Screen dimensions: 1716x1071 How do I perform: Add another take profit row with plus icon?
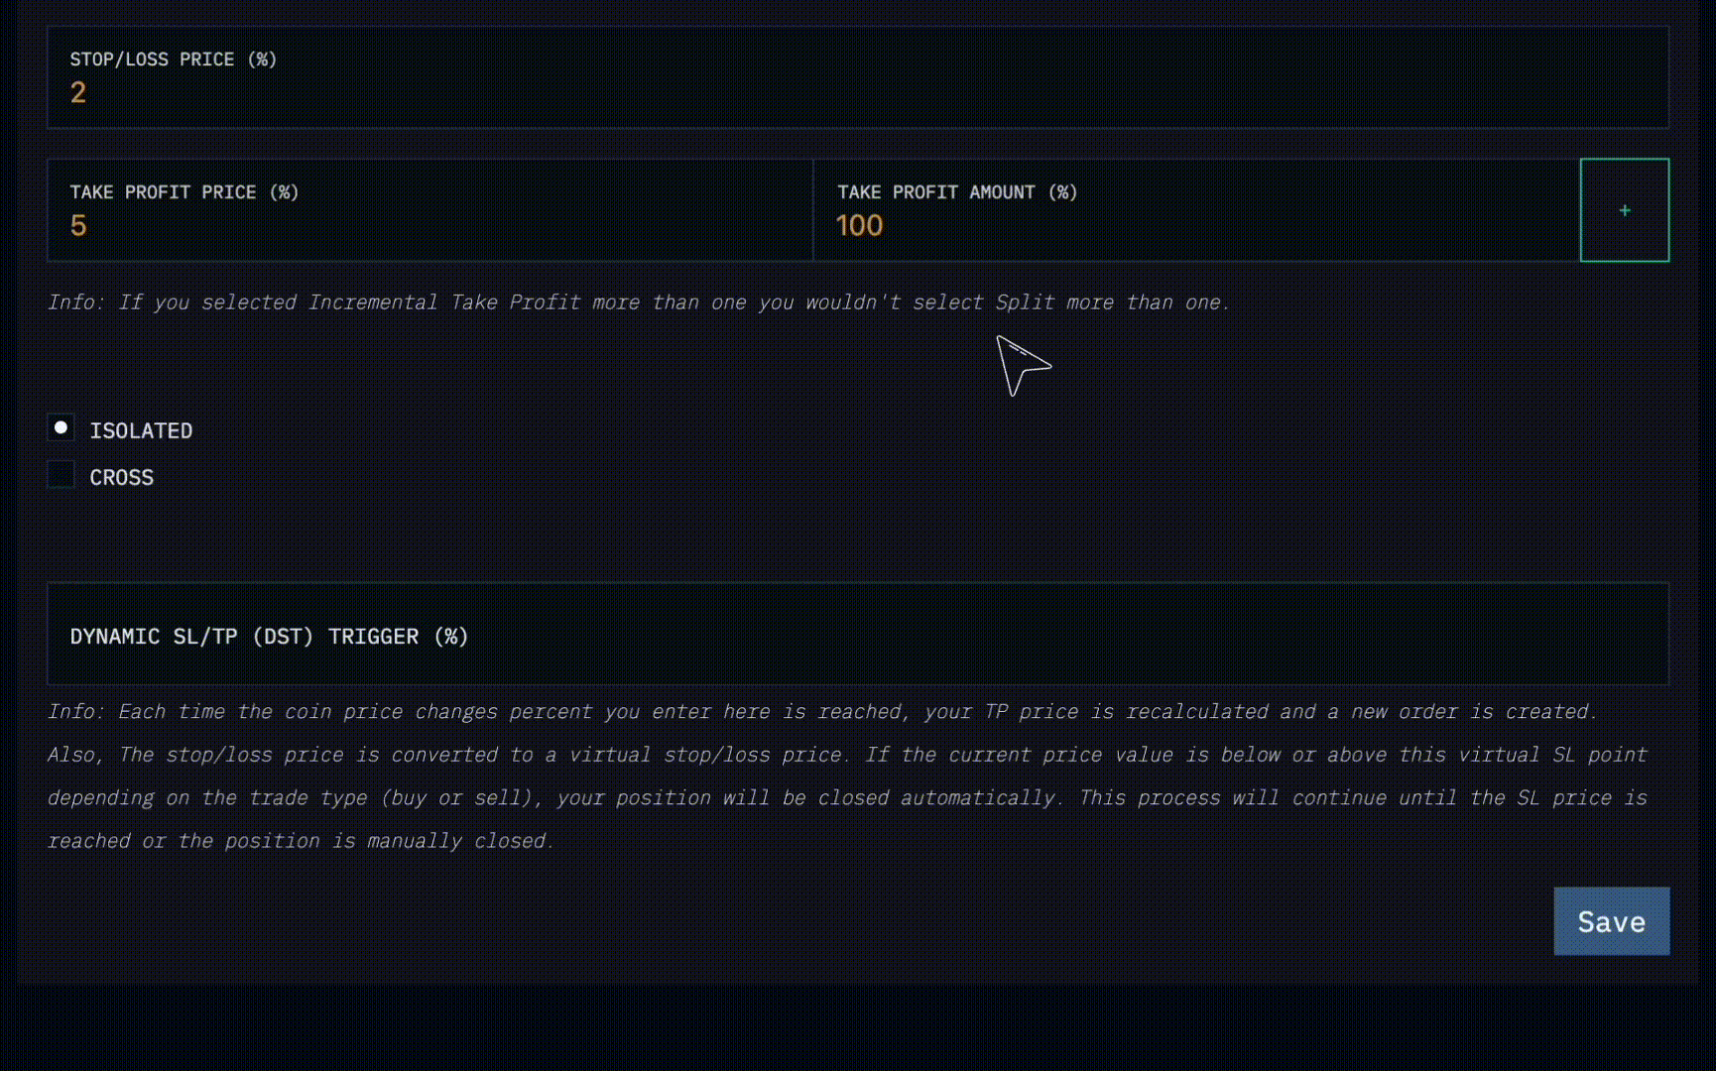[1624, 210]
